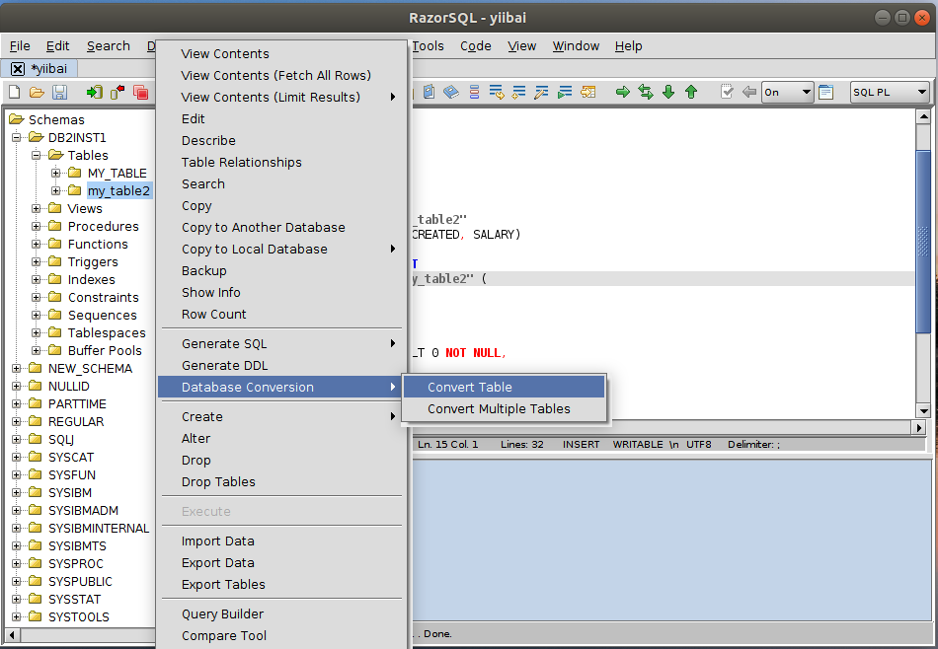
Task: Click the editor vertical scrollbar down arrow
Action: (923, 411)
